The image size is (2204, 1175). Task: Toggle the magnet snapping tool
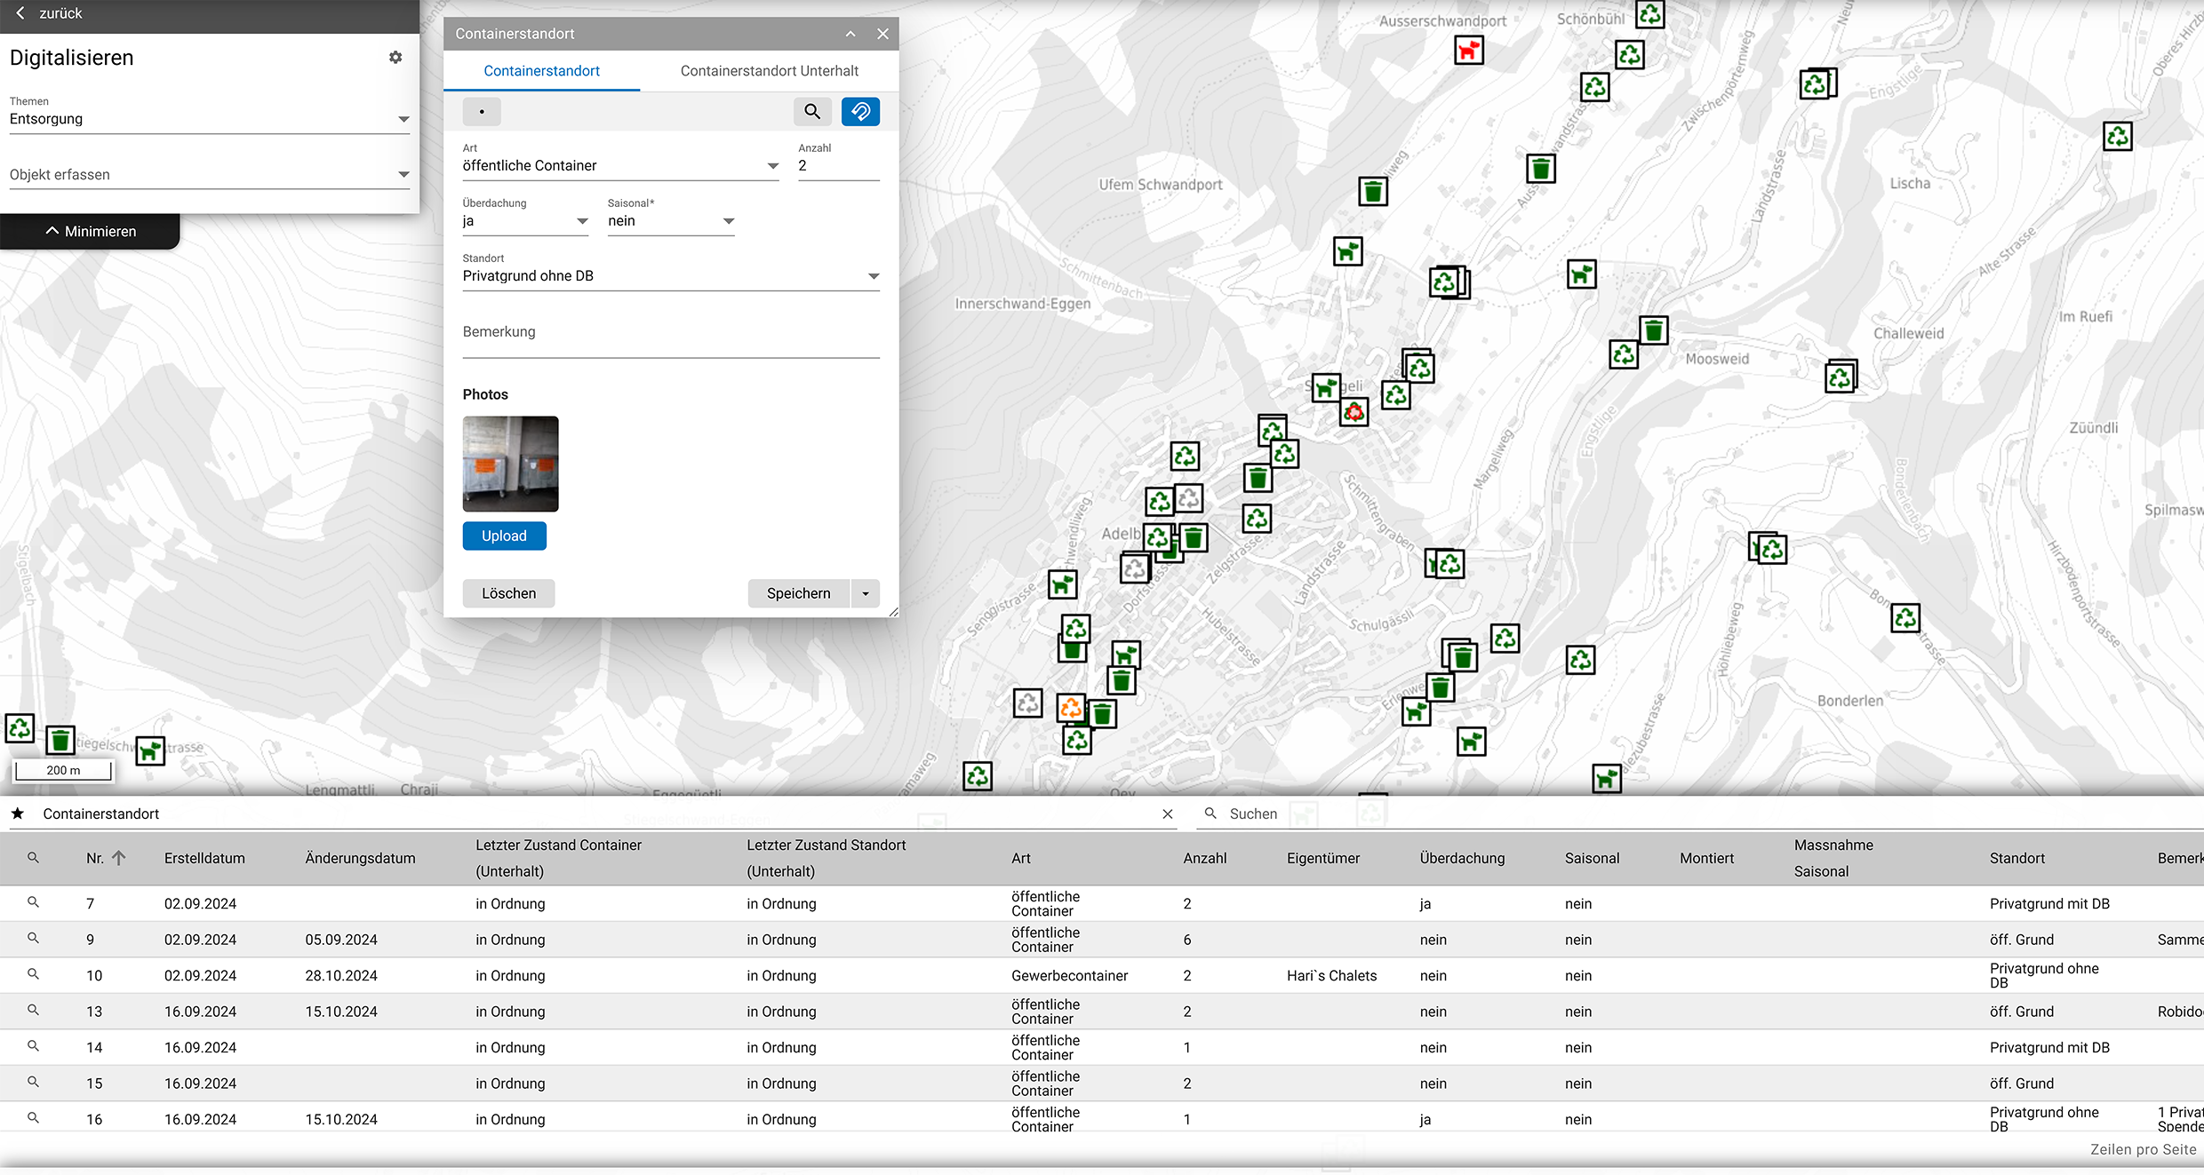point(860,111)
